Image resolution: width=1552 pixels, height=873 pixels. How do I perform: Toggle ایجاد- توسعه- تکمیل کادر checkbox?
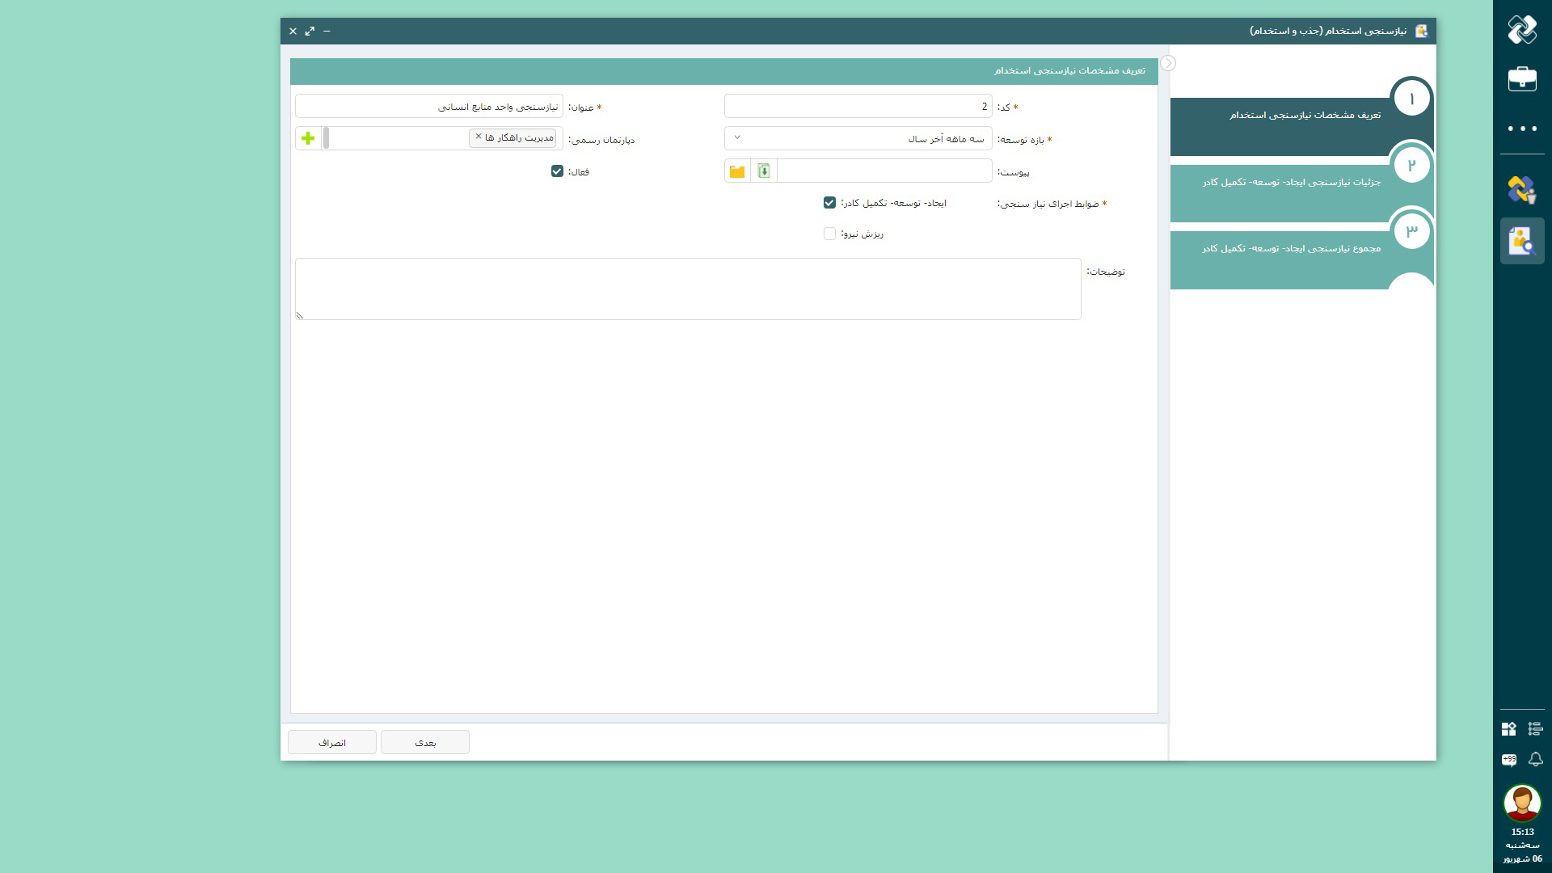click(x=829, y=203)
